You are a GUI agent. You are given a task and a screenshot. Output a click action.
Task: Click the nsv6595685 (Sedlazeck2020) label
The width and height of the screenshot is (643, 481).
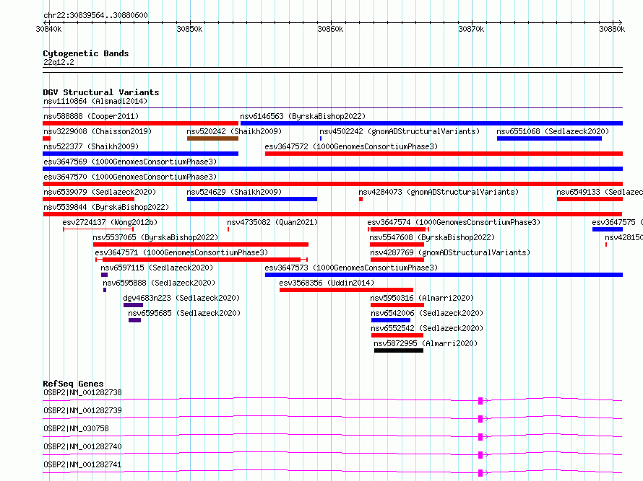point(184,313)
